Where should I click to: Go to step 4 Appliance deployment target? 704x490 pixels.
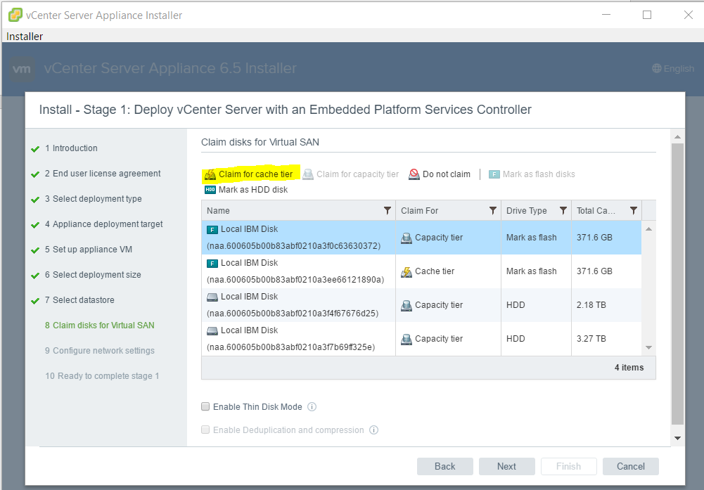tap(103, 224)
